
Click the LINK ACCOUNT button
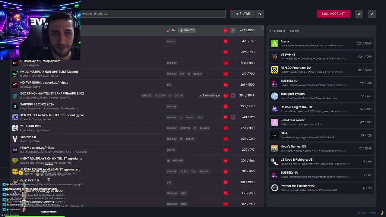[x=334, y=14]
